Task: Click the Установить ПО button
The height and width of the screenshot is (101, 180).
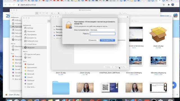Action: (107, 40)
